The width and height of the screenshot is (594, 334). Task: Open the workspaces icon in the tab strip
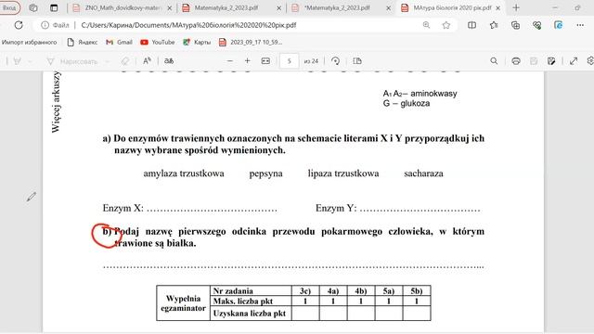pos(33,7)
